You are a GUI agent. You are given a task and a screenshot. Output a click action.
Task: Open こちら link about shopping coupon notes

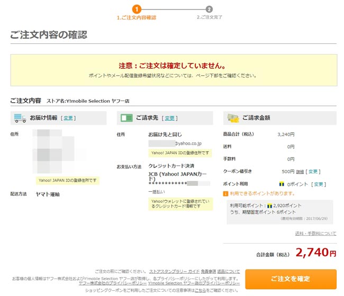pyautogui.click(x=200, y=290)
